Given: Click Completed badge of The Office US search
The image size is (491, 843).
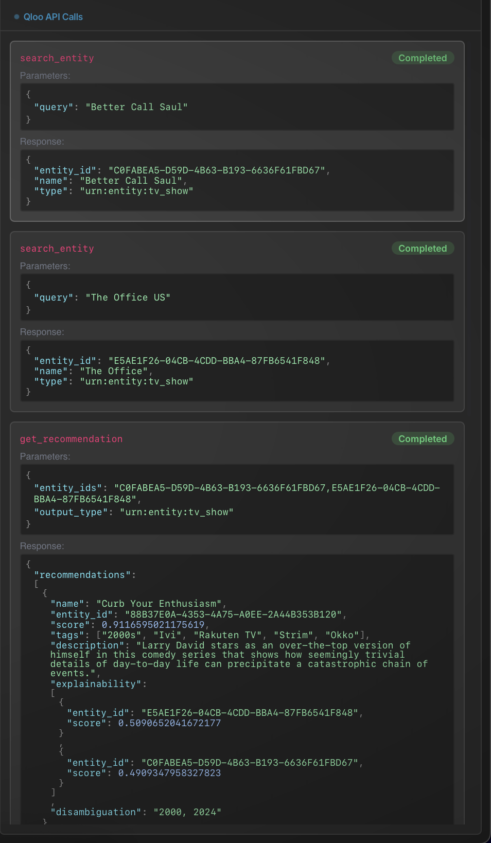Looking at the screenshot, I should coord(423,249).
